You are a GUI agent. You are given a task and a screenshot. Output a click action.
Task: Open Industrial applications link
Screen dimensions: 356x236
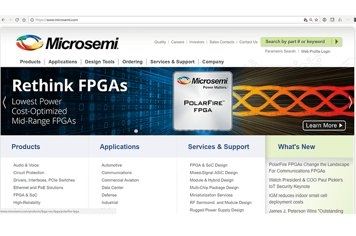109,203
